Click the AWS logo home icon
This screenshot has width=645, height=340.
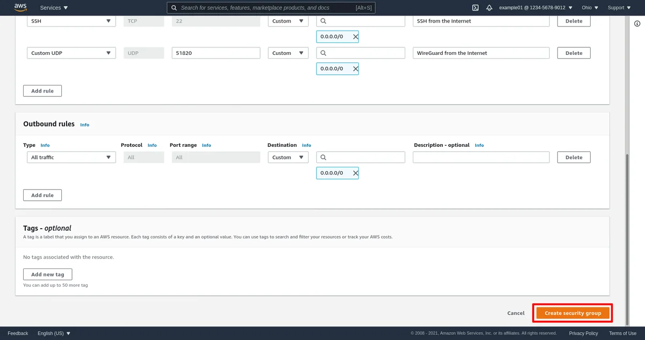[20, 8]
